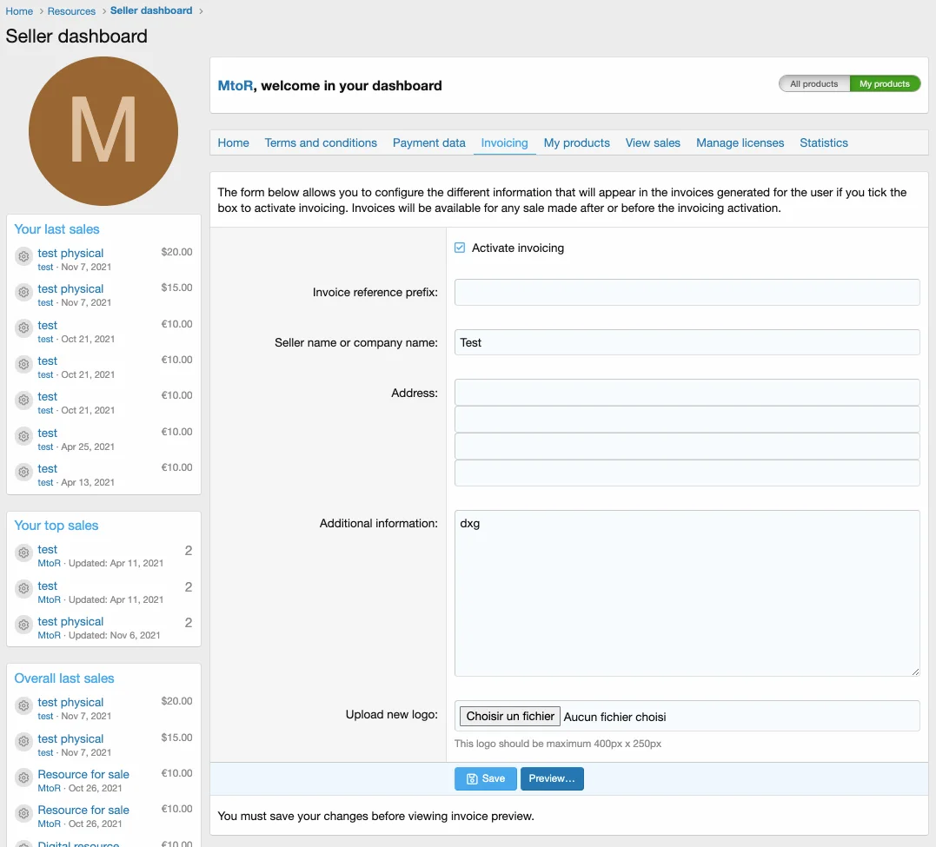The width and height of the screenshot is (936, 847).
Task: Save the invoicing settings
Action: tap(485, 778)
